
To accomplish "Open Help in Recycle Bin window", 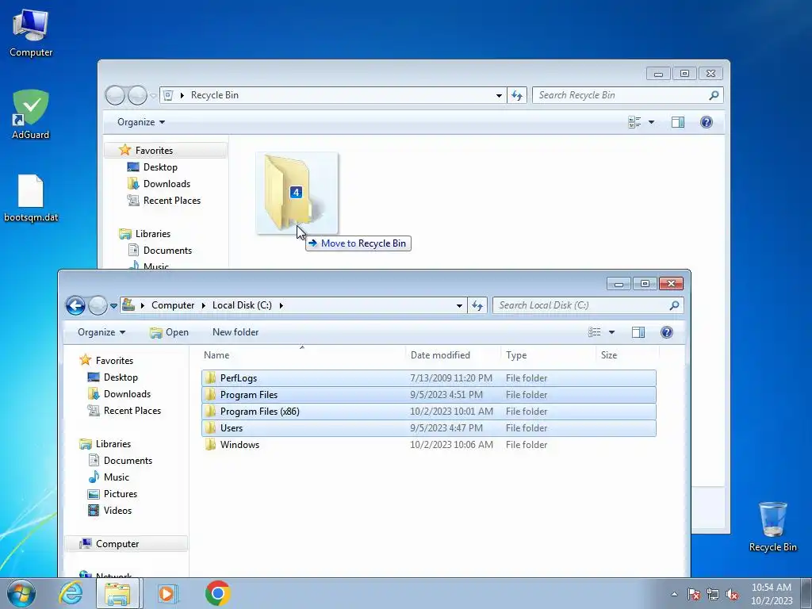I will pyautogui.click(x=707, y=122).
